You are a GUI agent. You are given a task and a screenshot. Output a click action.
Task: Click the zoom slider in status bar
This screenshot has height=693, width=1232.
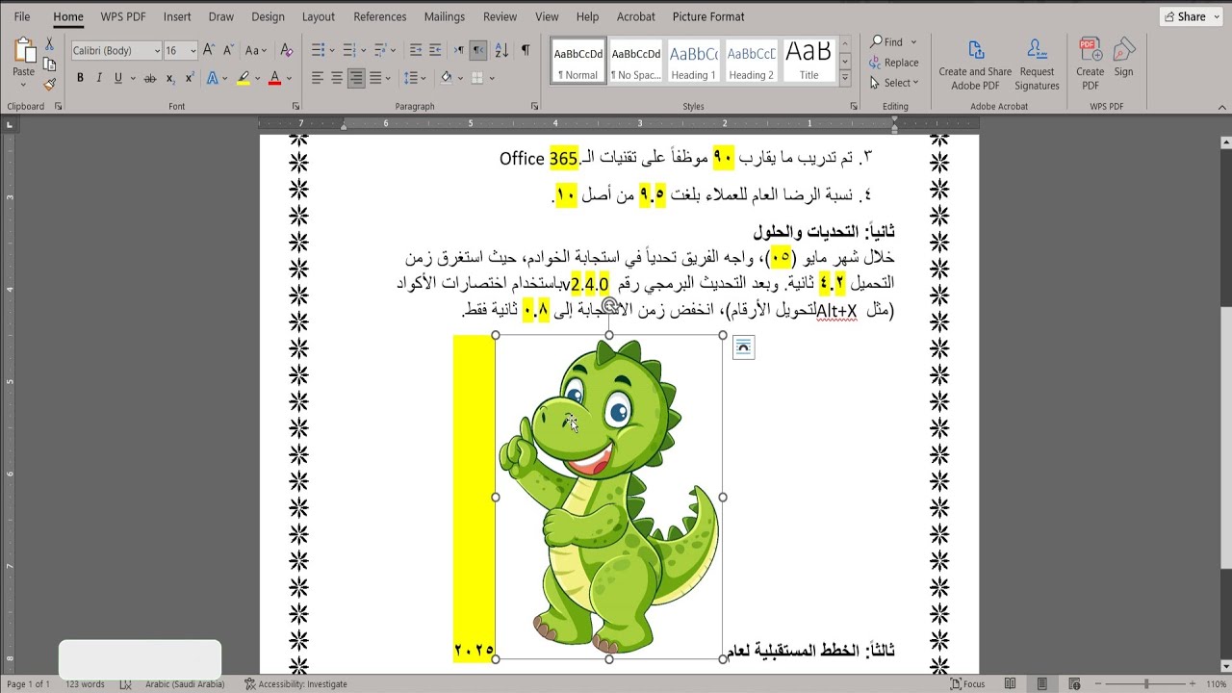1145,684
